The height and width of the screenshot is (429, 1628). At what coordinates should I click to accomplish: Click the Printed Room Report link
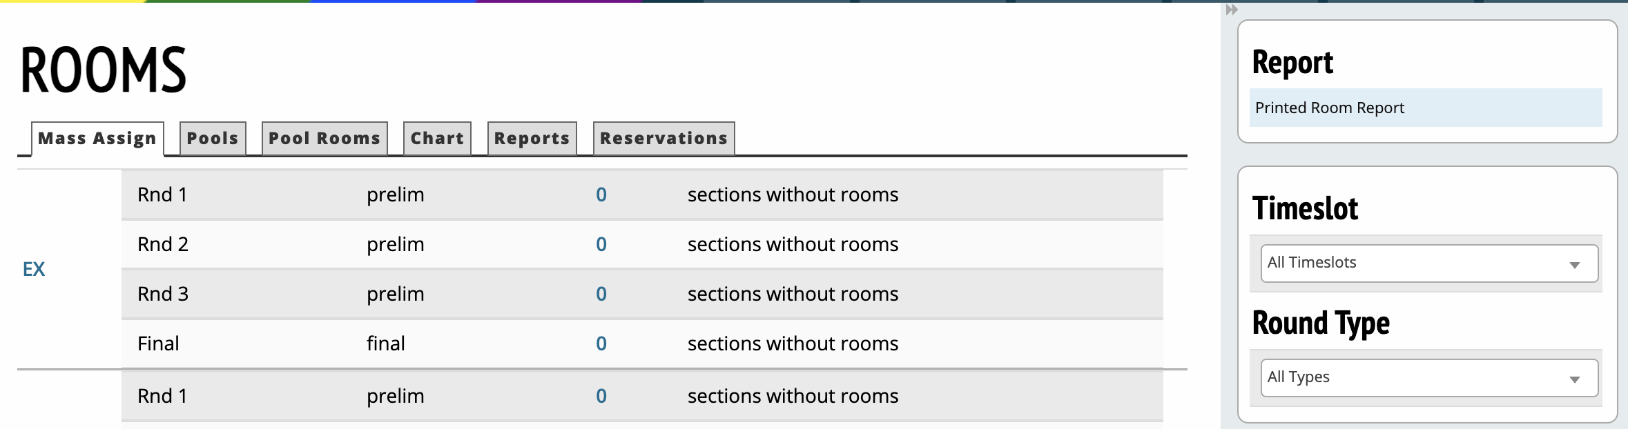click(x=1329, y=108)
